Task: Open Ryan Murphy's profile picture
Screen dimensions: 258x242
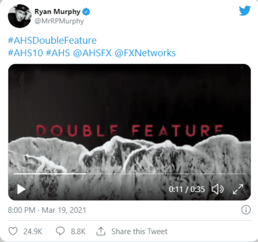Action: pos(20,16)
